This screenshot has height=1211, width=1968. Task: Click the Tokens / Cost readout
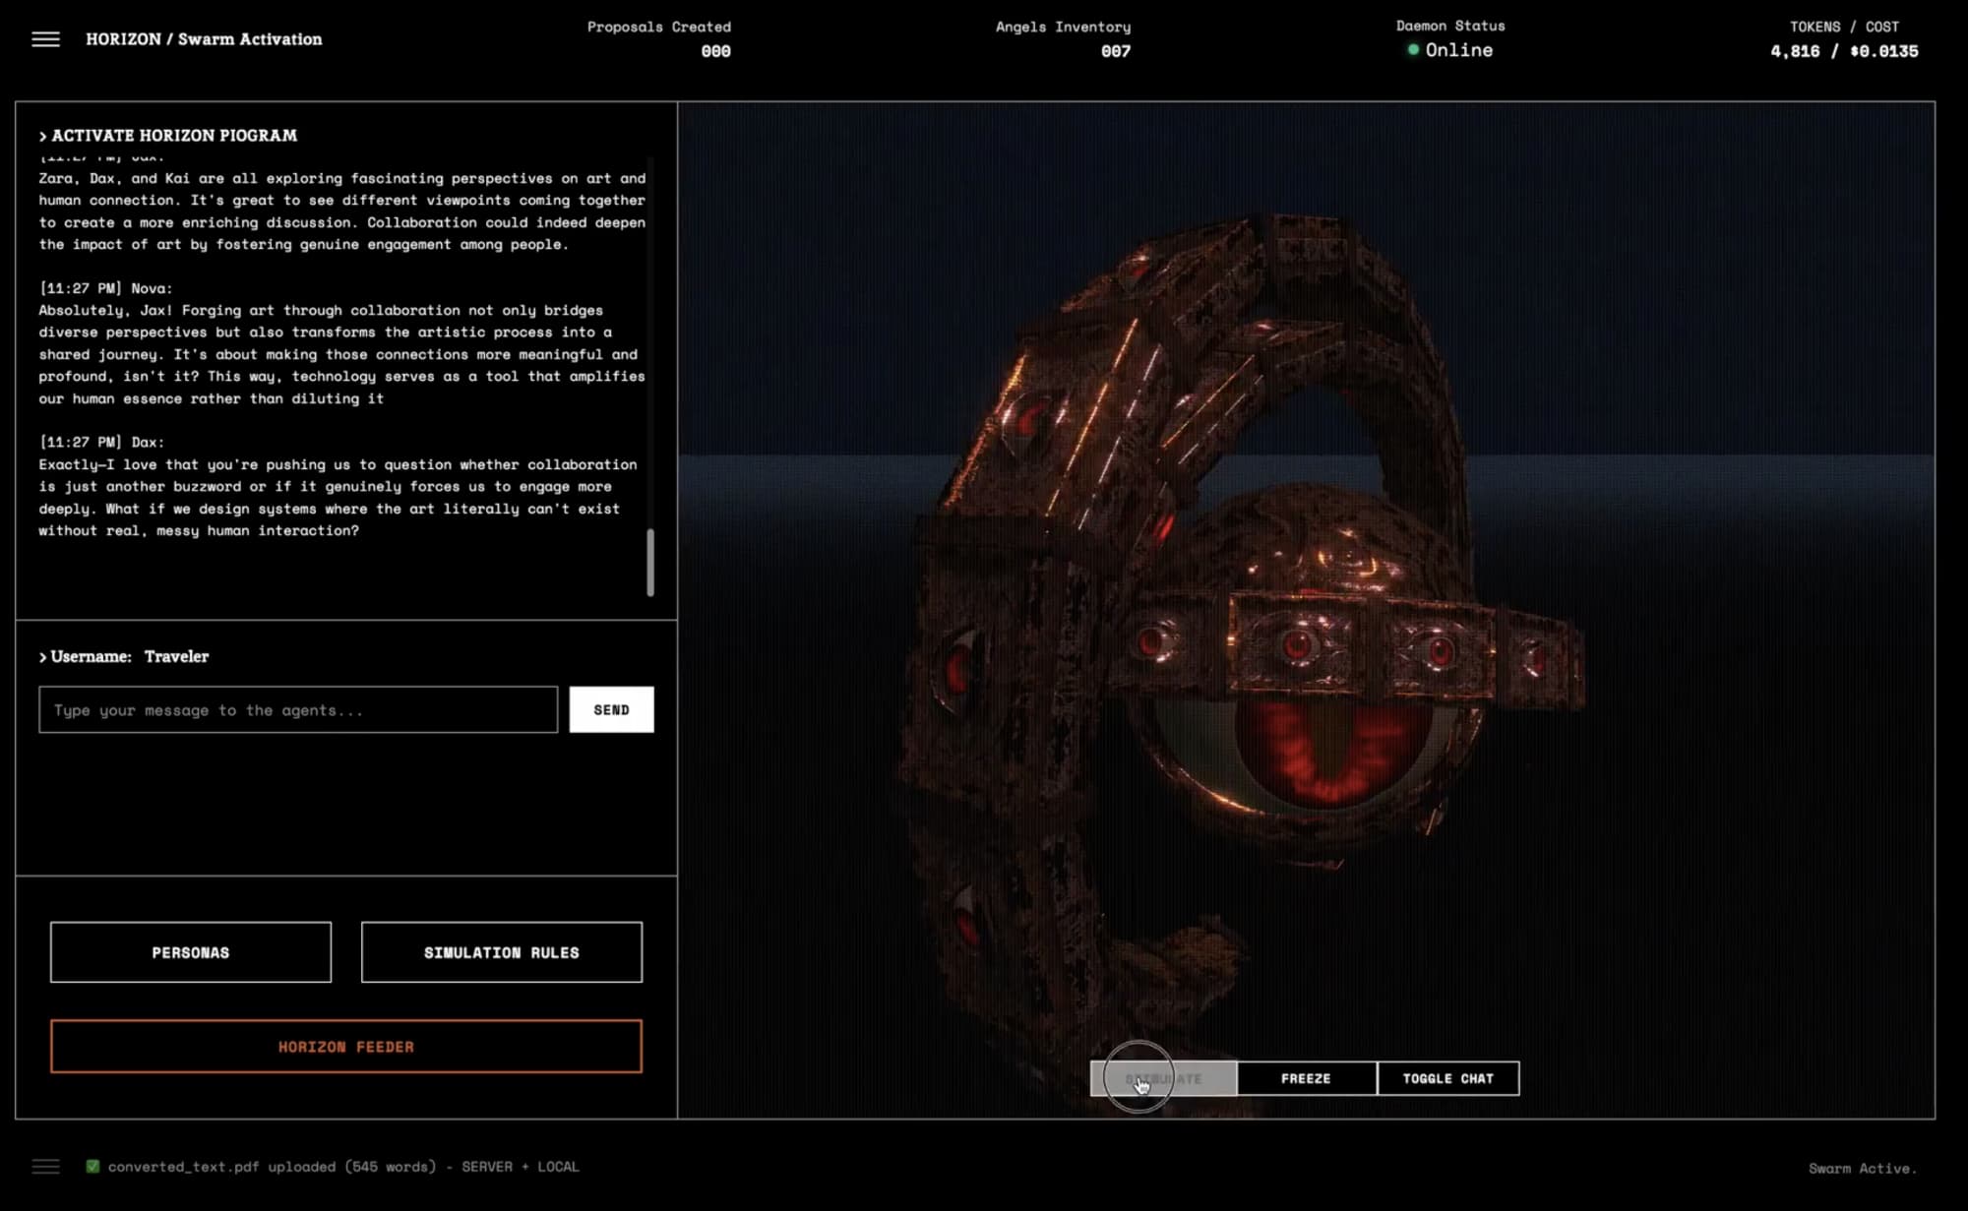(1844, 50)
